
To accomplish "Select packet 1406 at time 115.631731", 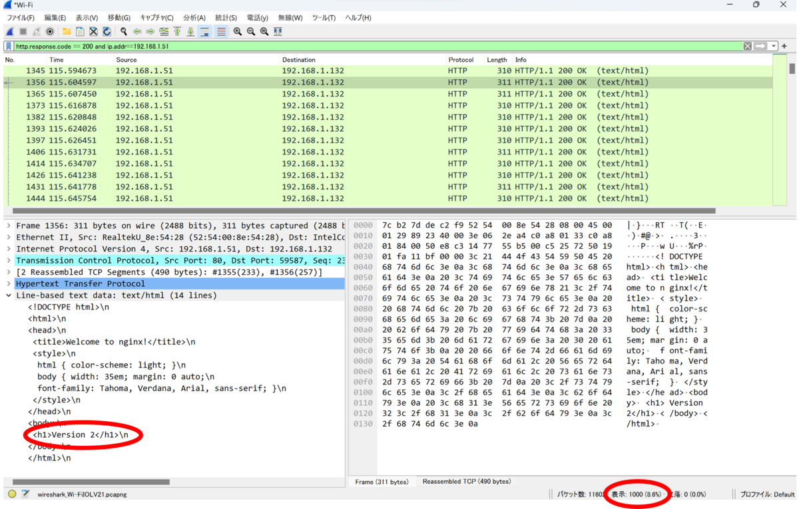I will coord(388,152).
